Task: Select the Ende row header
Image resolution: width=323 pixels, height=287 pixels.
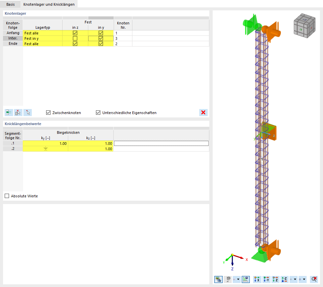Action: [13, 44]
